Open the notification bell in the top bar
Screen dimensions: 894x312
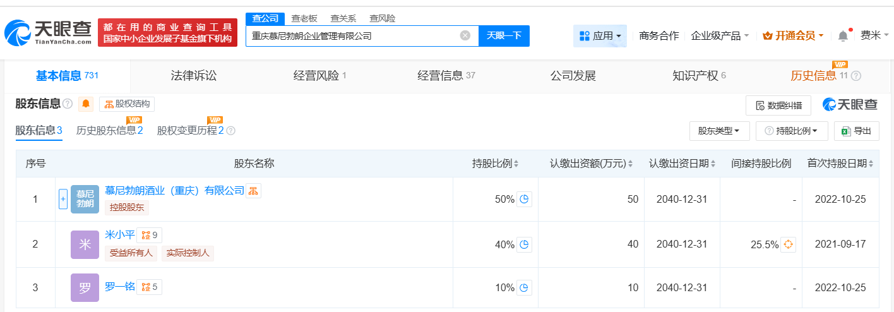(843, 36)
